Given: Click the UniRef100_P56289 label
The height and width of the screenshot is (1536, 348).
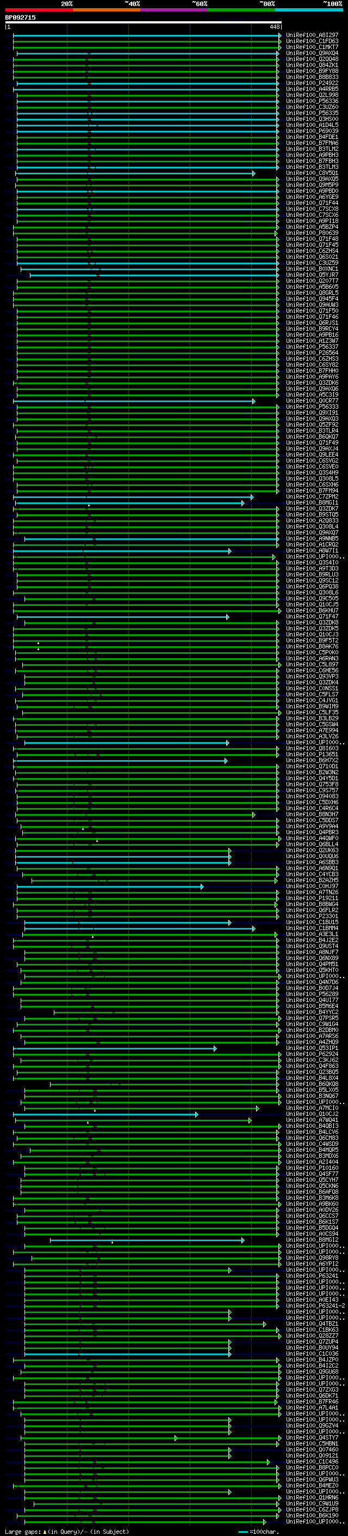Looking at the screenshot, I should [x=312, y=994].
